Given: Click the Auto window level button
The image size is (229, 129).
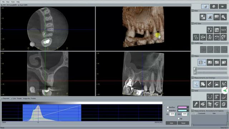Looking at the screenshot, I should coord(171,123).
